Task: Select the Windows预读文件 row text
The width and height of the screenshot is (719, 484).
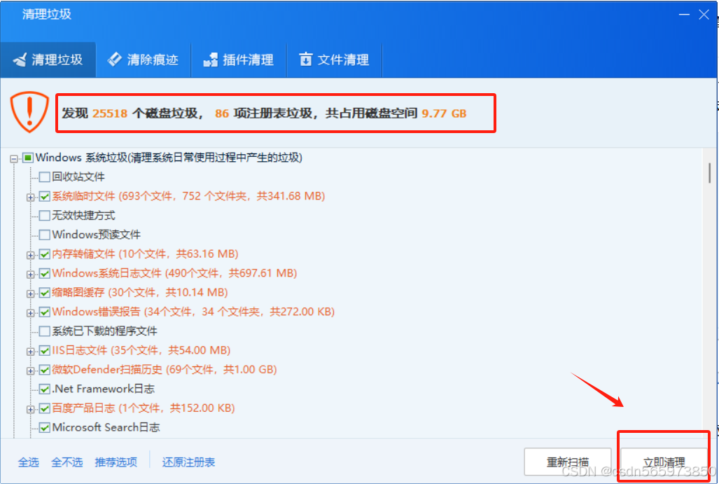Action: click(x=97, y=235)
